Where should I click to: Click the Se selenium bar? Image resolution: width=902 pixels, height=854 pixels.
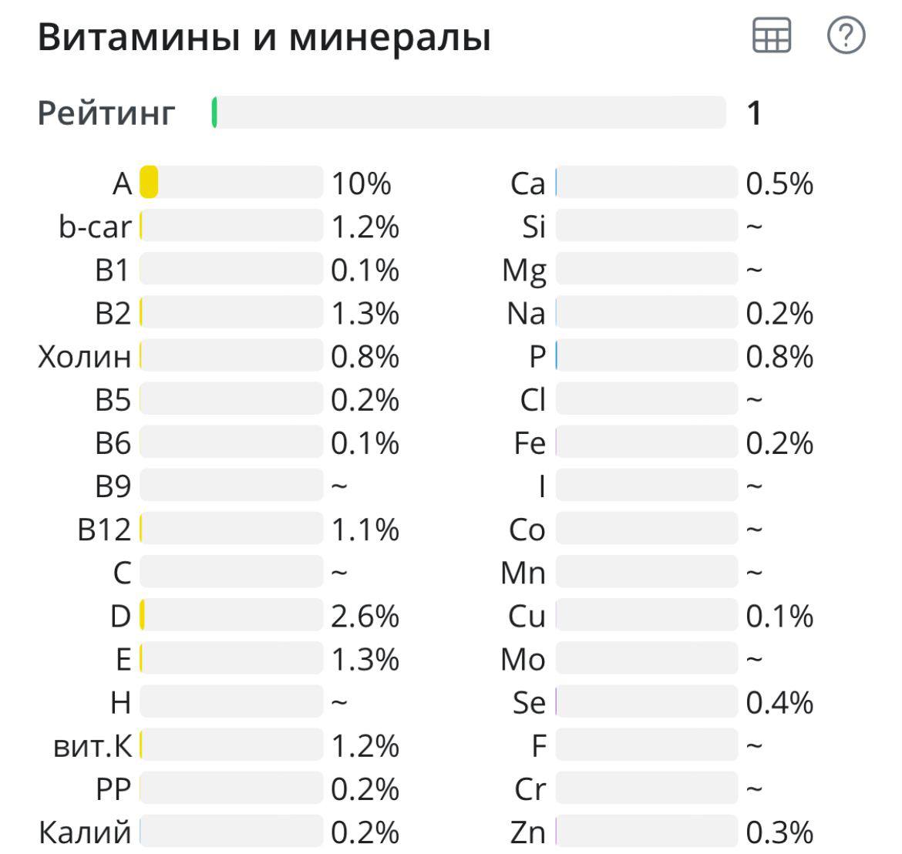pyautogui.click(x=647, y=701)
